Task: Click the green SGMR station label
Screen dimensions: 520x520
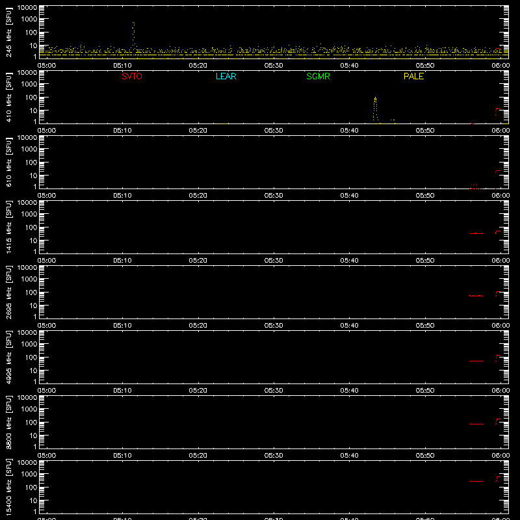Action: point(318,76)
